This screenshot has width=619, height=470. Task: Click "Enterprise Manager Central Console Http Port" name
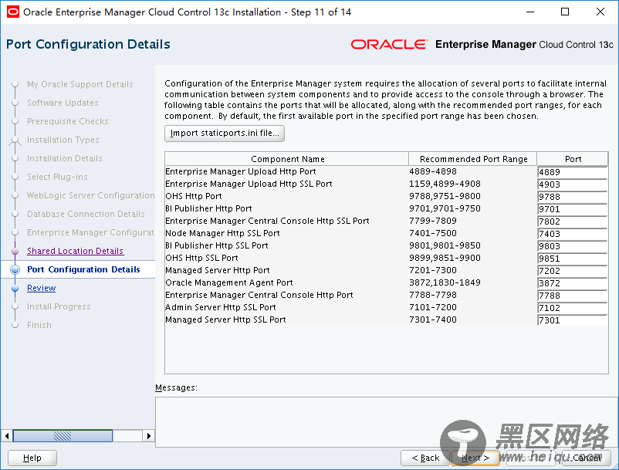point(259,295)
